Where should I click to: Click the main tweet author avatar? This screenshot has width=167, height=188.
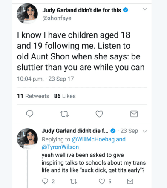tap(27, 14)
